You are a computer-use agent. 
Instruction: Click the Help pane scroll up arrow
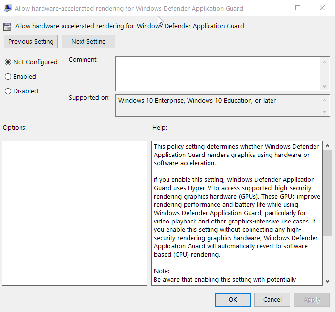point(327,146)
